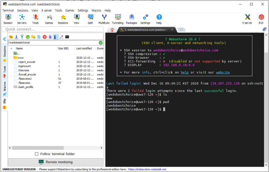Open the Tunneling tool
This screenshot has height=172, width=269.
pos(117,19)
